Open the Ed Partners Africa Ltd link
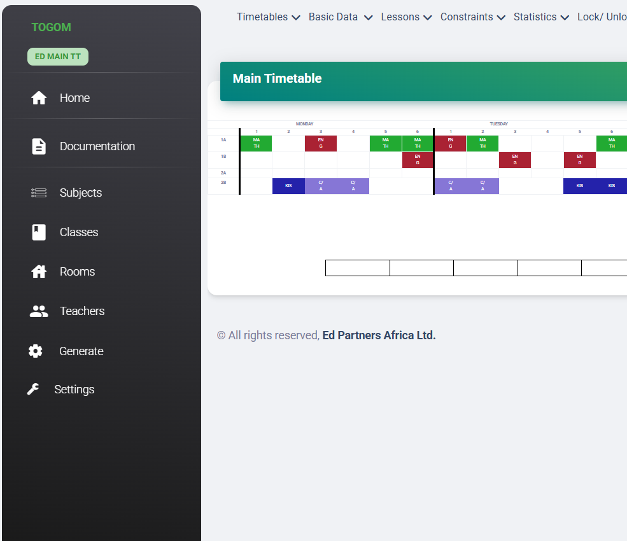 pos(379,335)
